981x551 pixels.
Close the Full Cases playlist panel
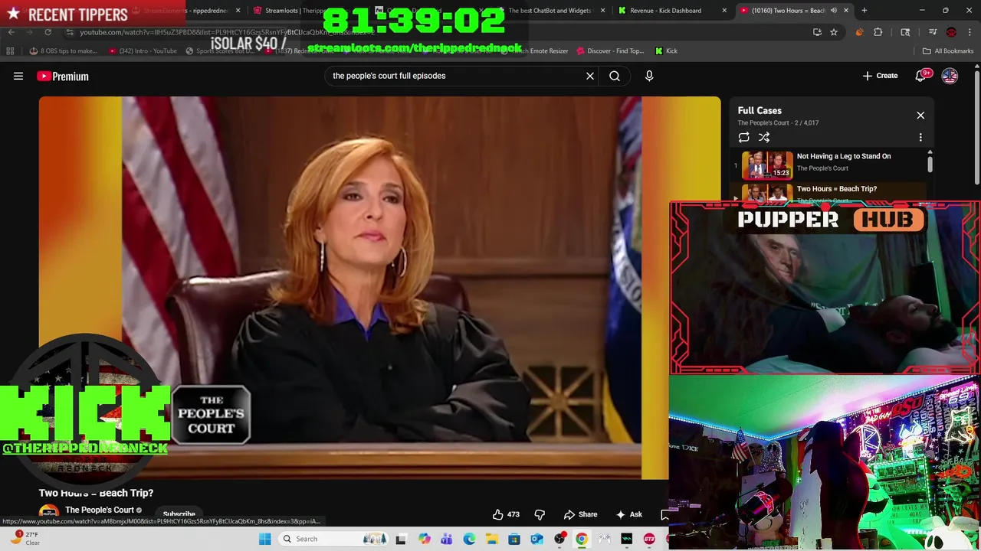click(920, 116)
